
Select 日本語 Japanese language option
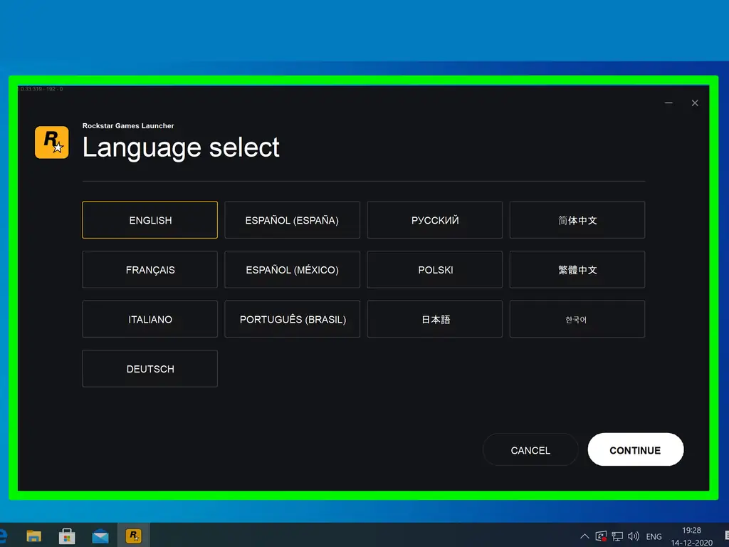435,319
